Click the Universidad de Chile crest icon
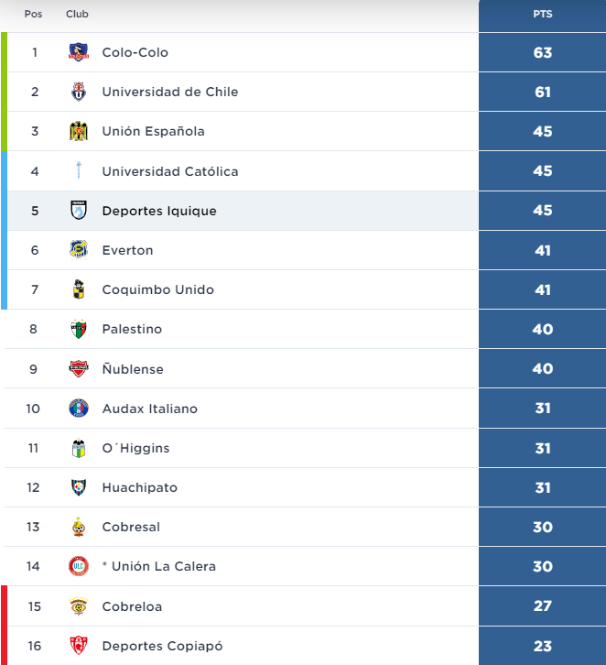Viewport: 606px width, 665px height. pos(79,93)
